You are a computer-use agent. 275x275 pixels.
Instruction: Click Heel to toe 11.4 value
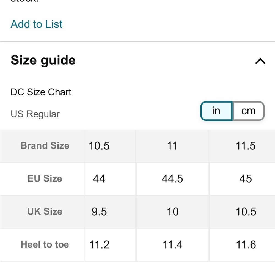[172, 245]
